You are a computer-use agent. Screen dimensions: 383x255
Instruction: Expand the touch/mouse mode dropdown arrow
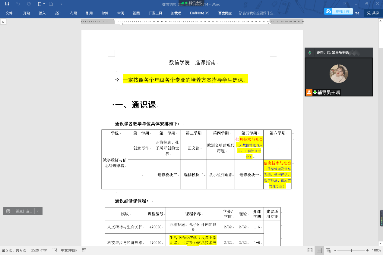[44, 4]
